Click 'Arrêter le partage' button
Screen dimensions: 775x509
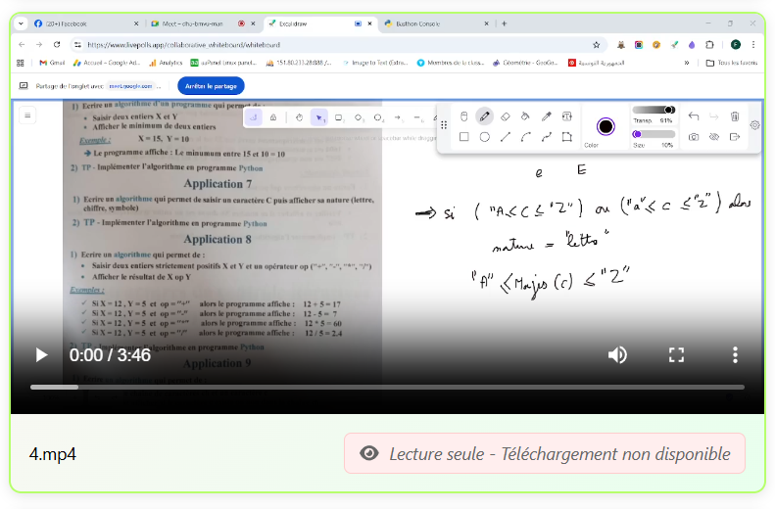click(211, 86)
